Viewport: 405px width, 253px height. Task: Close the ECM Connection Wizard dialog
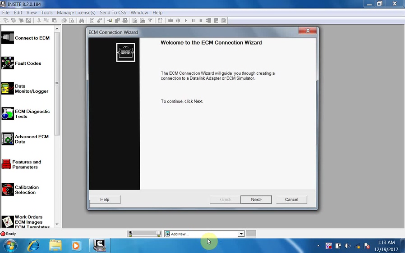[308, 31]
